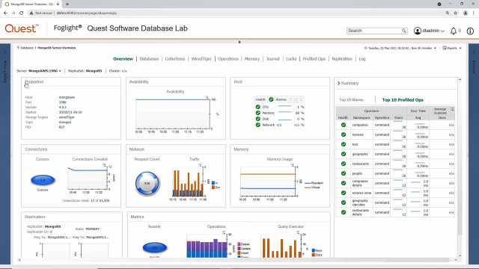Open the Connections Created chart options icon
The width and height of the screenshot is (479, 269).
[x=104, y=165]
